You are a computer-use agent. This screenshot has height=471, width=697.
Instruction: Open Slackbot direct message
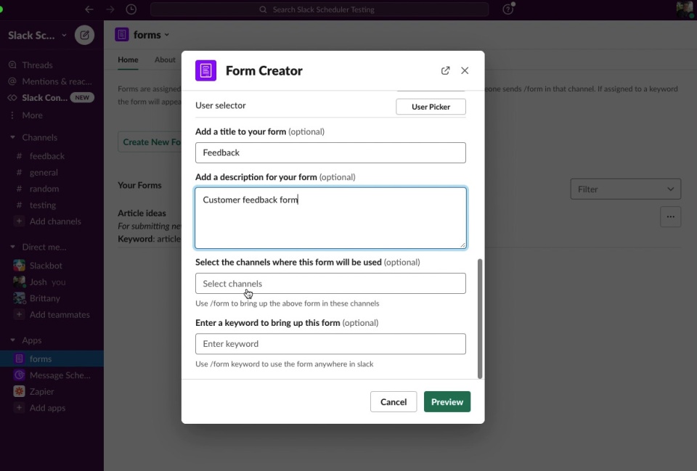(x=46, y=266)
